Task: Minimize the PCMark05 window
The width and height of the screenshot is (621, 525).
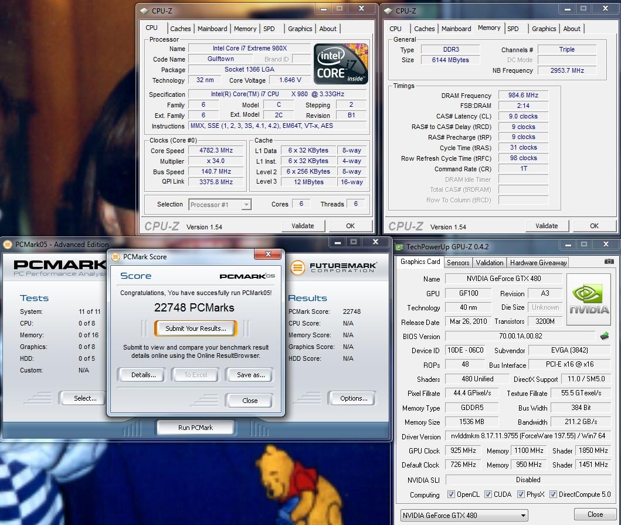Action: pos(338,242)
